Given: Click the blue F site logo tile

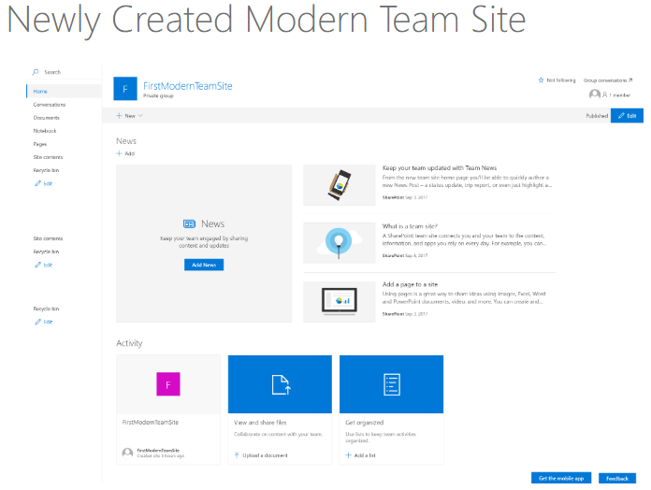Looking at the screenshot, I should coord(125,89).
